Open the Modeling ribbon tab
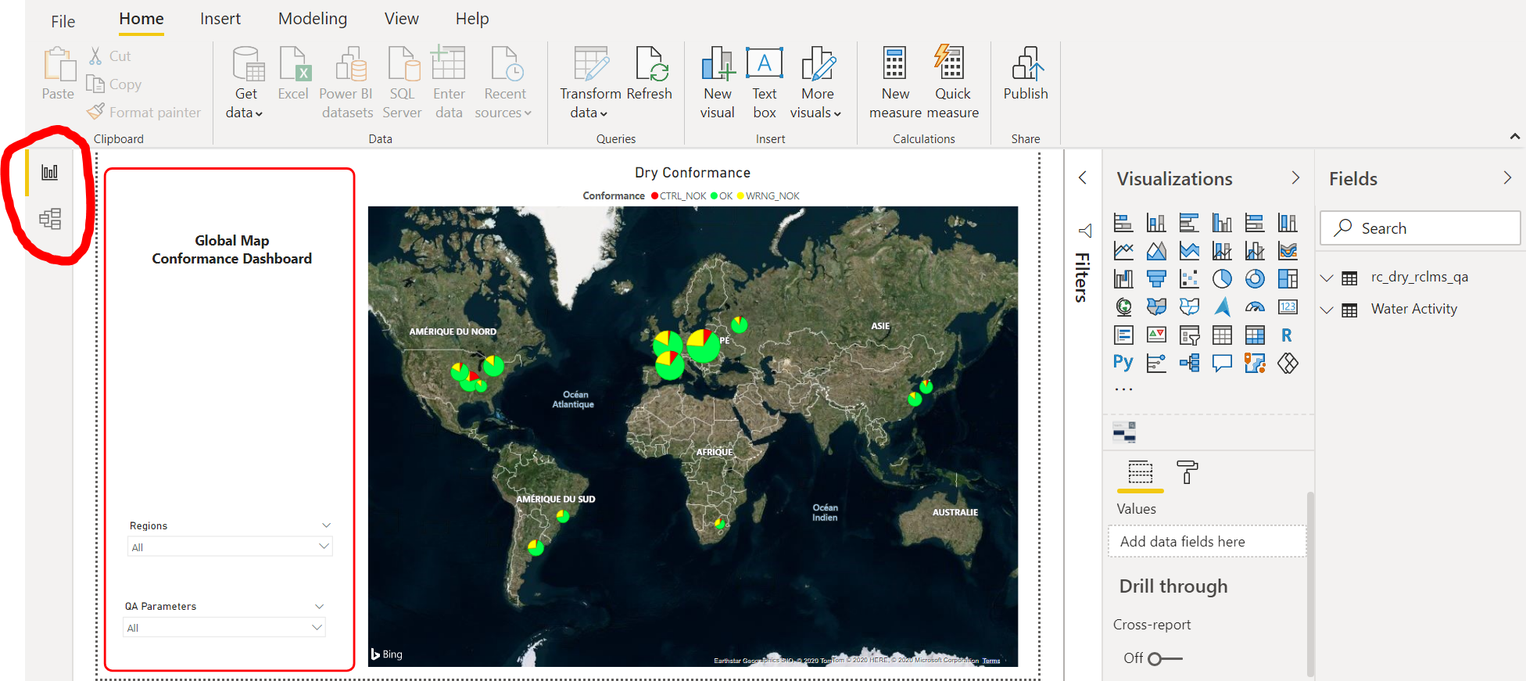 pyautogui.click(x=313, y=19)
